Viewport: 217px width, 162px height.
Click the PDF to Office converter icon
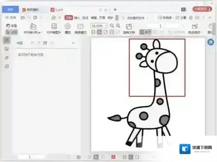[33, 26]
